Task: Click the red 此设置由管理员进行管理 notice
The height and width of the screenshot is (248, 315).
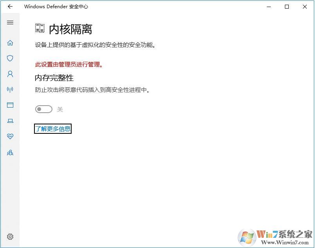Action: tap(69, 65)
